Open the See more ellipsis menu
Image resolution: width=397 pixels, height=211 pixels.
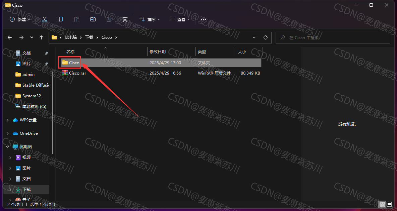point(204,19)
